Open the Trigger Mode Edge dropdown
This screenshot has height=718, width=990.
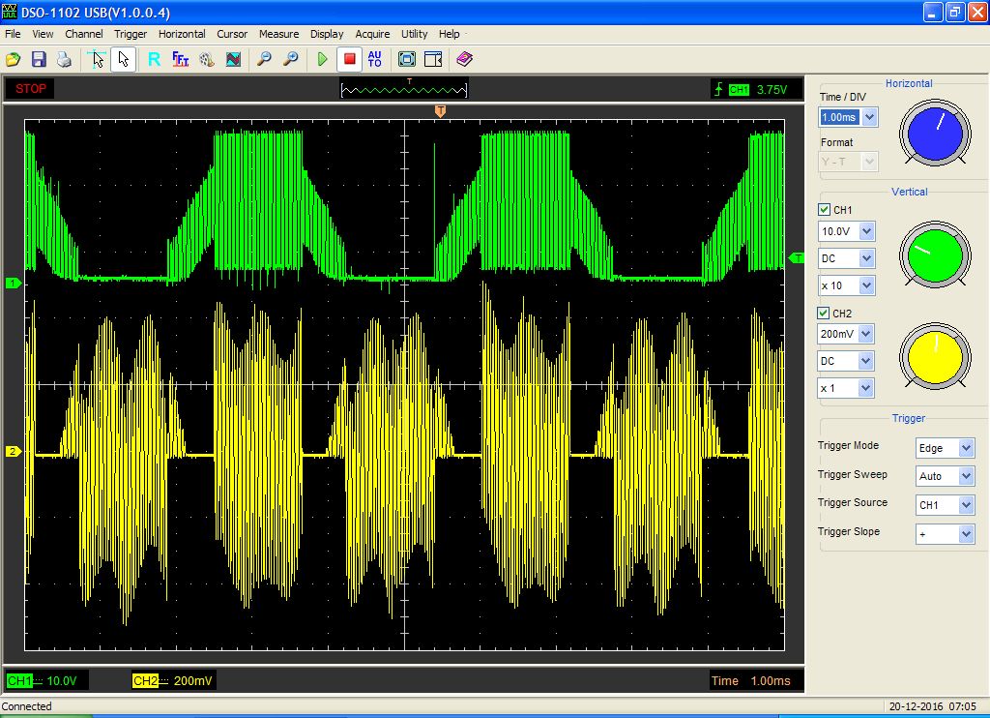966,448
